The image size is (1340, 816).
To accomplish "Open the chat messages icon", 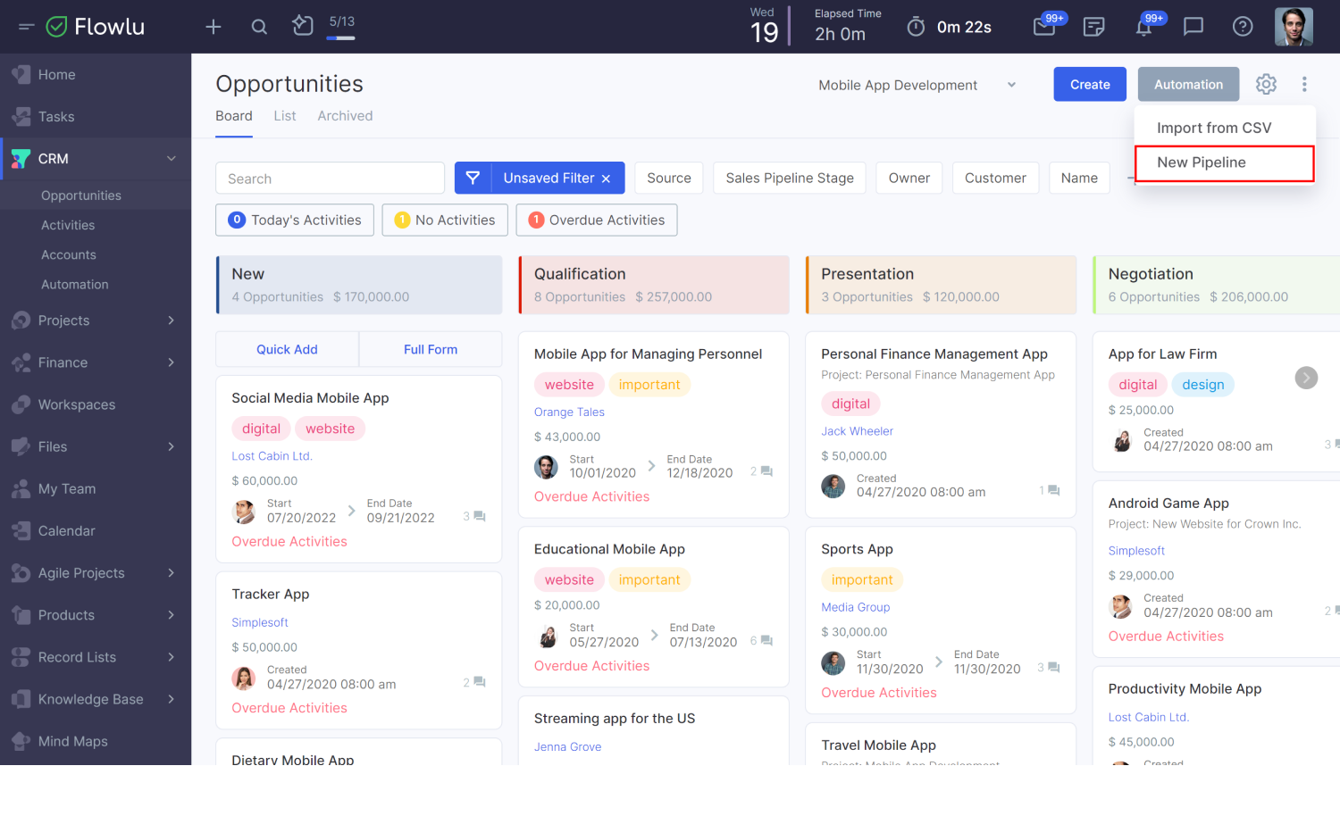I will coord(1193,27).
